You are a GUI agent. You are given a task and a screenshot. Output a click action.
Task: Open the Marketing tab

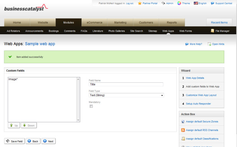click(x=120, y=22)
